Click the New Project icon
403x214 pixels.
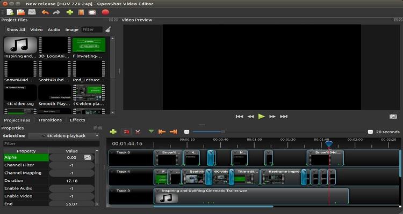click(x=10, y=12)
